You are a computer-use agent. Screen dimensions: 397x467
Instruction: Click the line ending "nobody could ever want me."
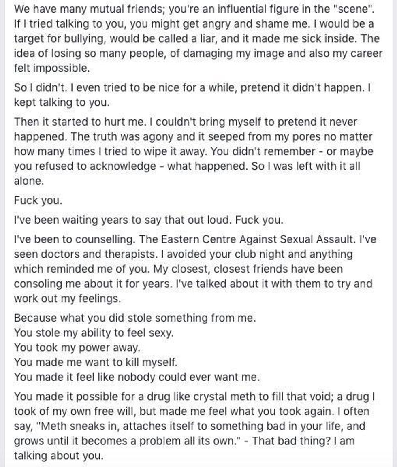click(137, 377)
